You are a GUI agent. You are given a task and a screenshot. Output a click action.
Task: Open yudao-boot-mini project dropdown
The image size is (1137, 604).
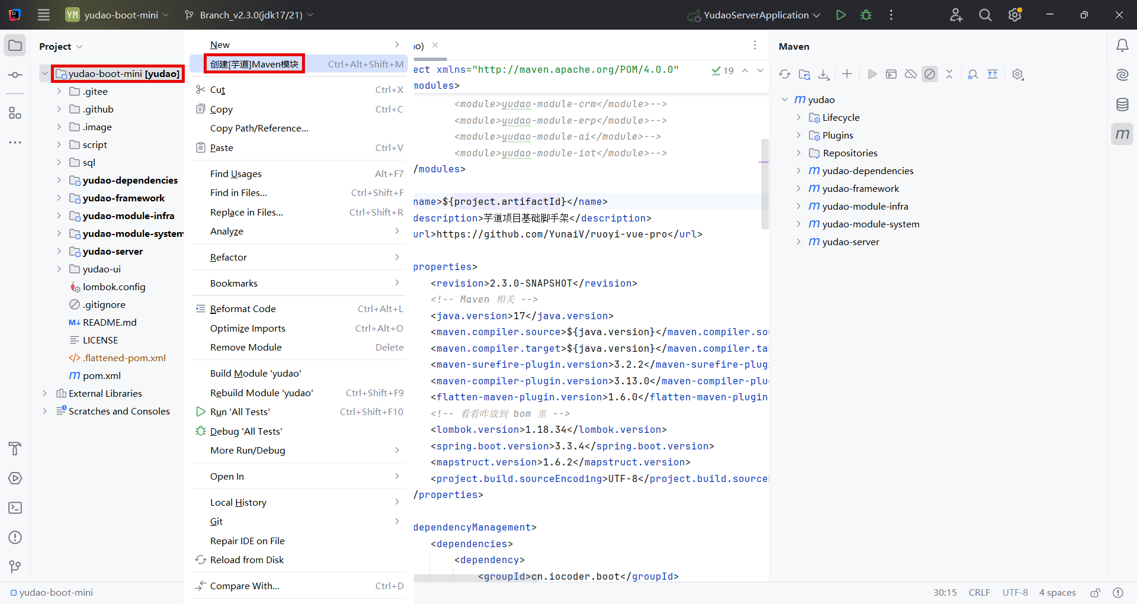(117, 15)
